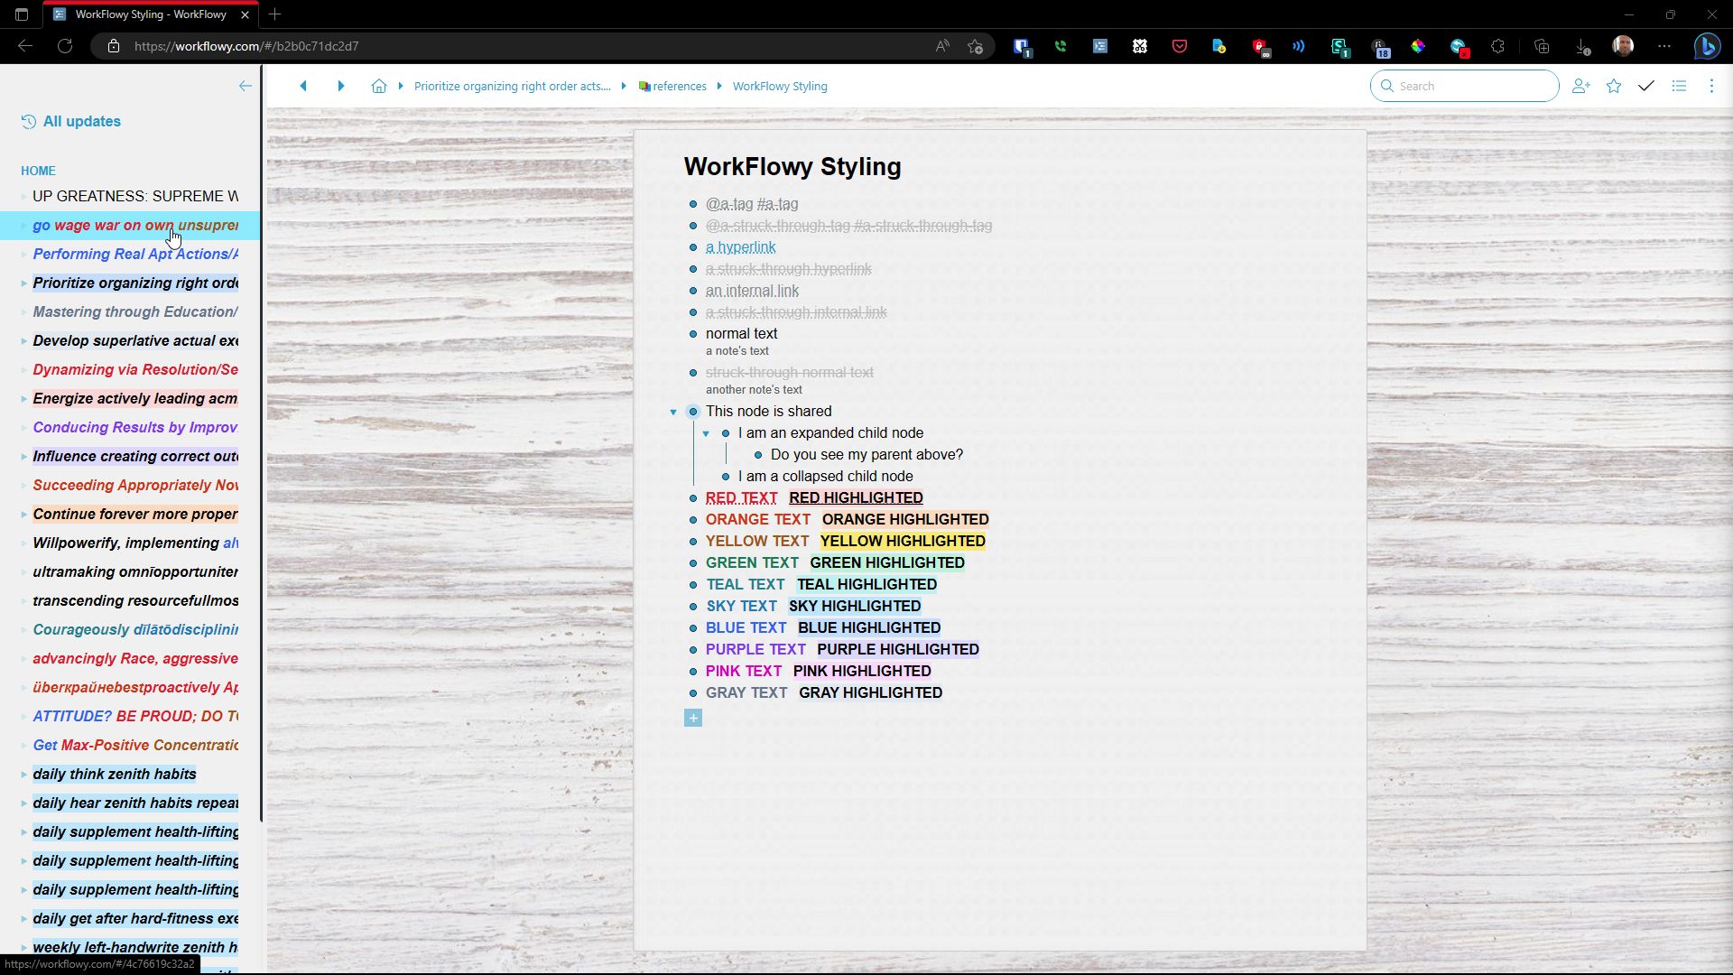Select the 'WorkFlowy Styling - WorkFlowy' tab
The width and height of the screenshot is (1733, 975).
pos(151,14)
